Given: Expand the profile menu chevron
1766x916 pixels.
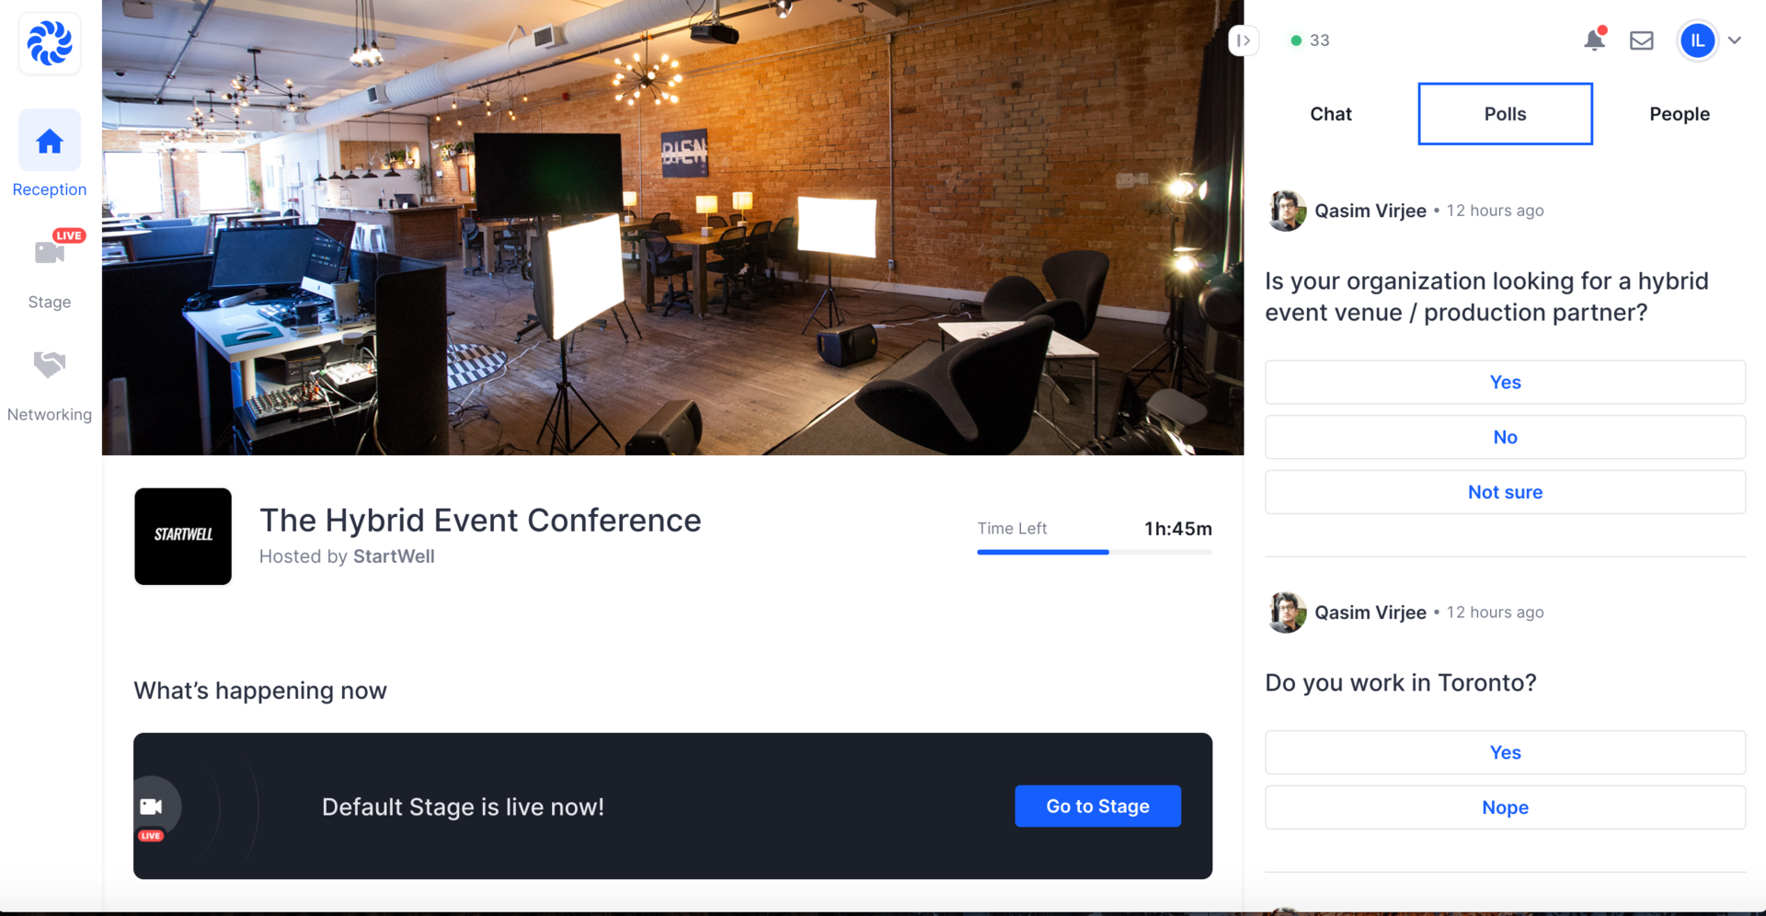Looking at the screenshot, I should tap(1735, 40).
